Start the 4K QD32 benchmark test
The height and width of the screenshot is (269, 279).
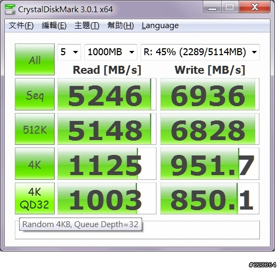point(34,198)
